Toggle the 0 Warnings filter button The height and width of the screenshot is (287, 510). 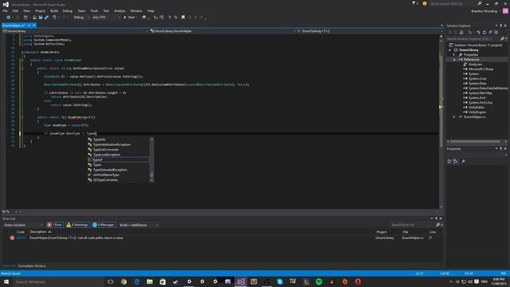pyautogui.click(x=77, y=225)
